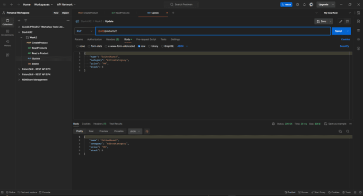Create a new collection with the plus icon
Image resolution: width=363 pixels, height=196 pixels.
(x=19, y=21)
